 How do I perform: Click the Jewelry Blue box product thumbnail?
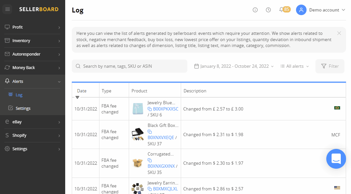pyautogui.click(x=138, y=109)
